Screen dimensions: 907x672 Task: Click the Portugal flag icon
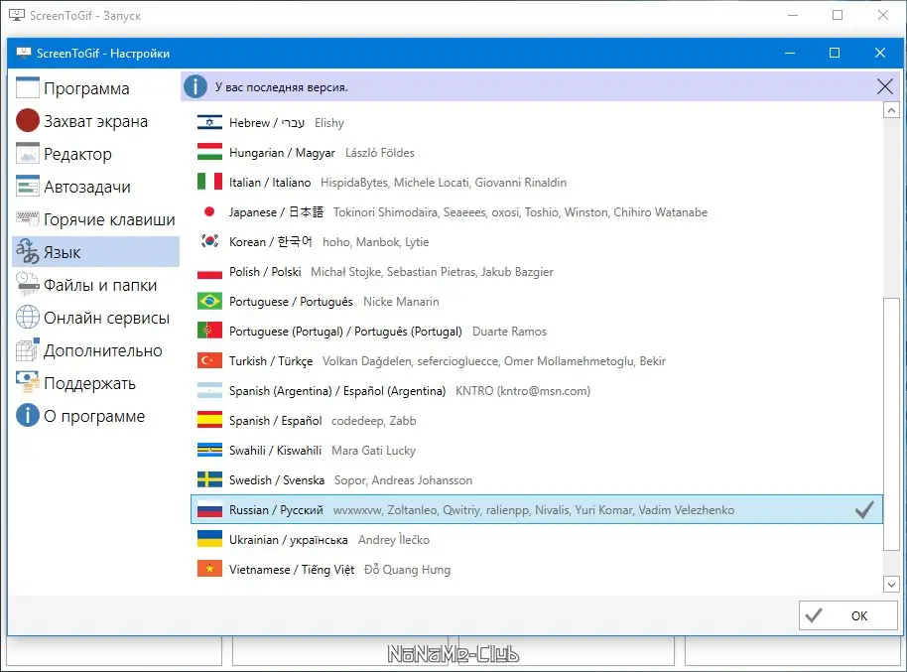pyautogui.click(x=209, y=331)
